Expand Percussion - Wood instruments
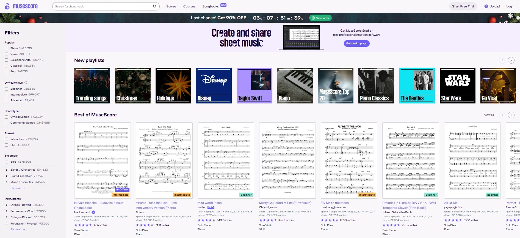The width and height of the screenshot is (520, 238). pyautogui.click(x=7, y=211)
